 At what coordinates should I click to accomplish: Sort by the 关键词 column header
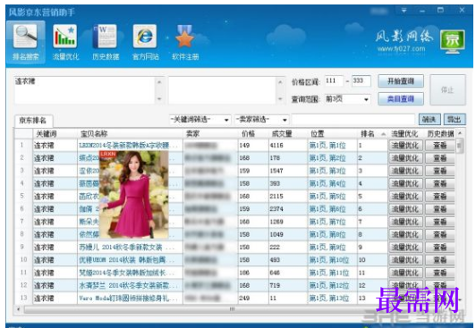point(55,134)
